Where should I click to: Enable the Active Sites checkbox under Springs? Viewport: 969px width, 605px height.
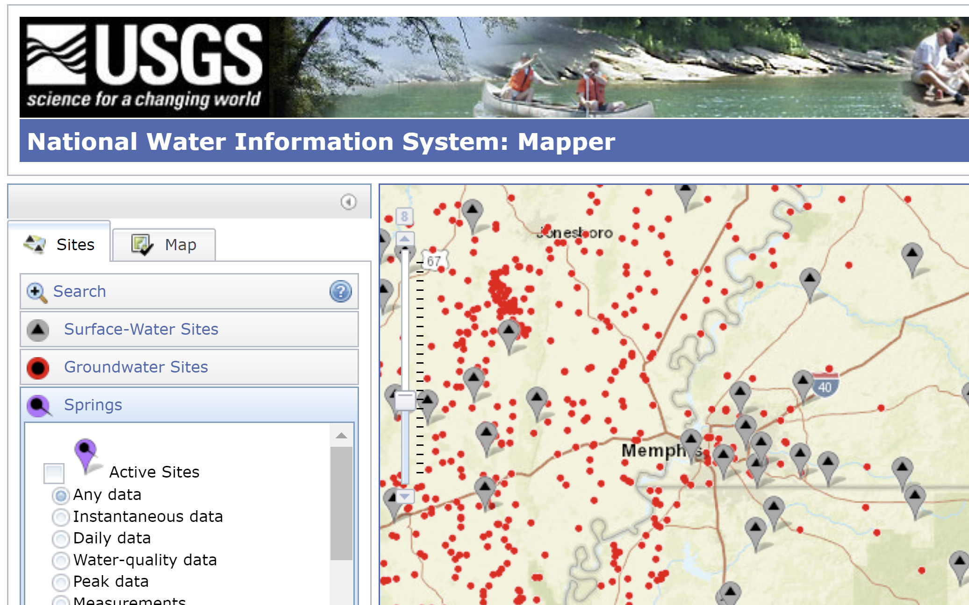[x=53, y=473]
